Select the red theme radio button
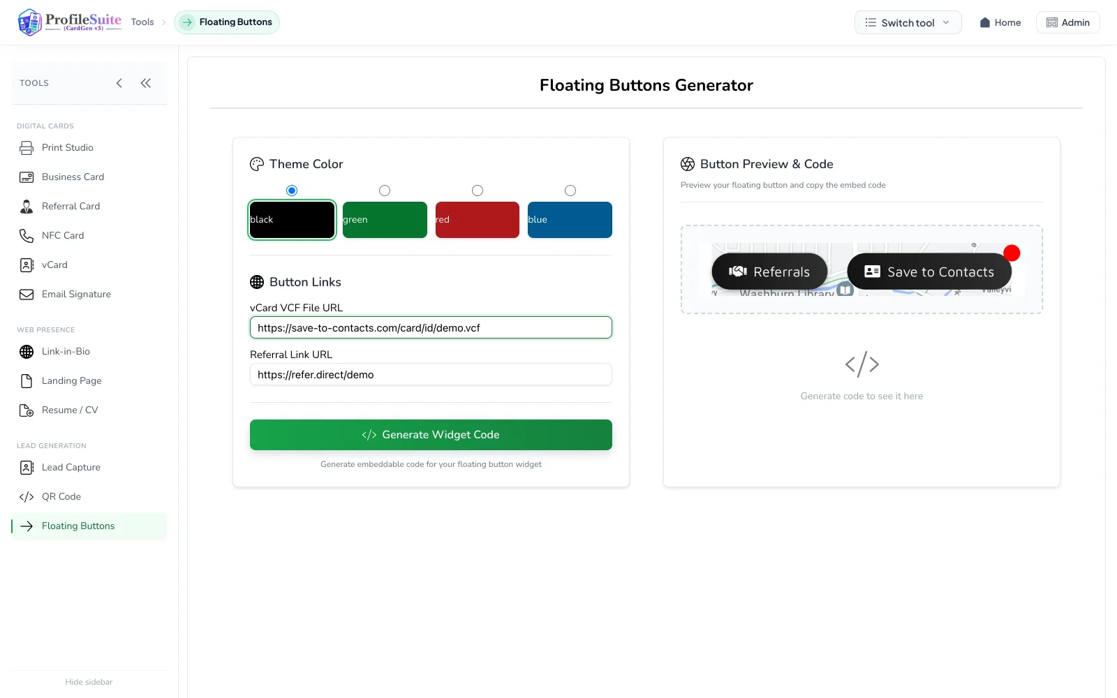 pyautogui.click(x=478, y=191)
